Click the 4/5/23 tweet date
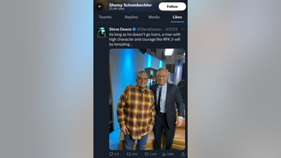The width and height of the screenshot is (281, 158). tap(172, 29)
